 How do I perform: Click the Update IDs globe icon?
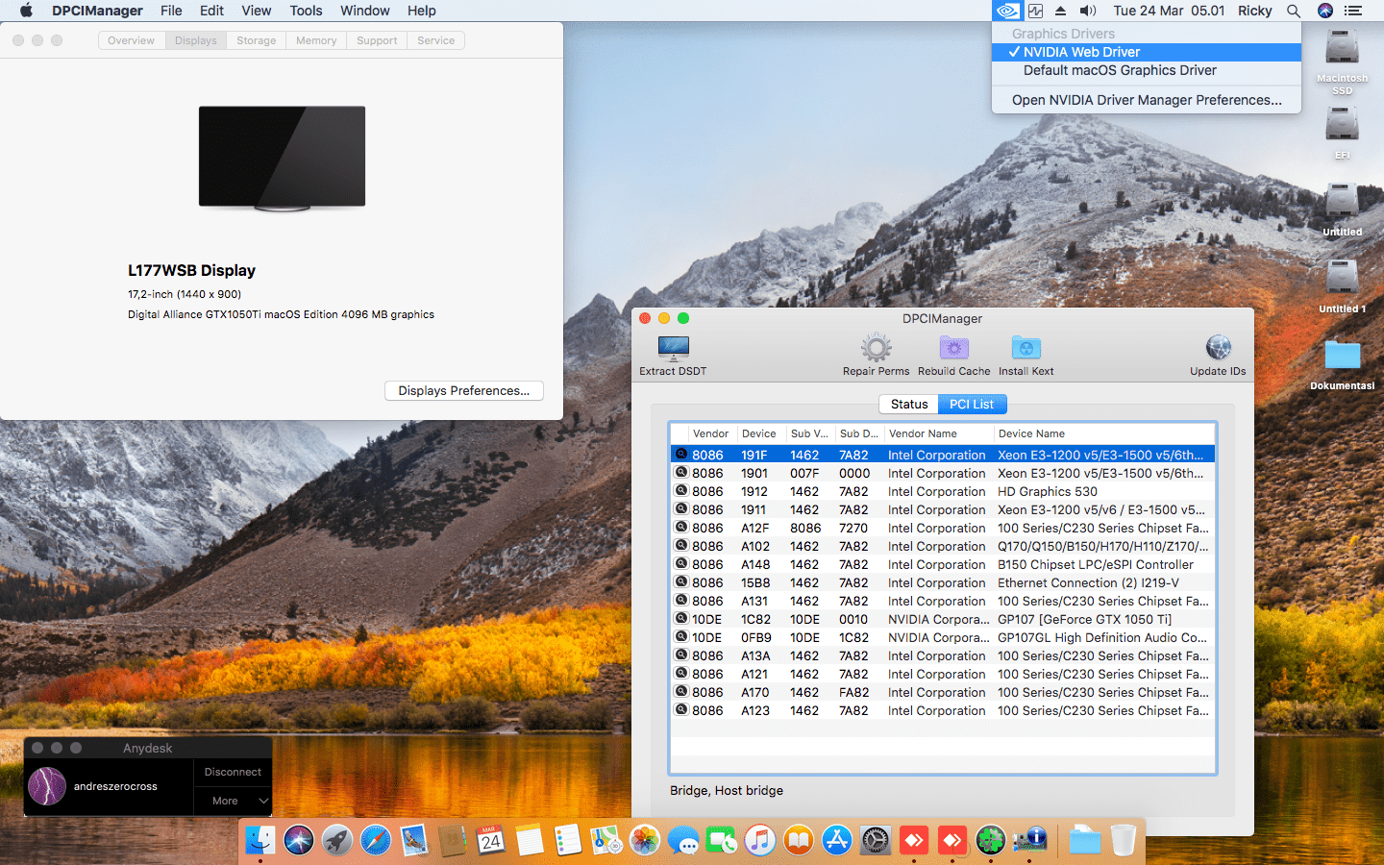pos(1218,348)
